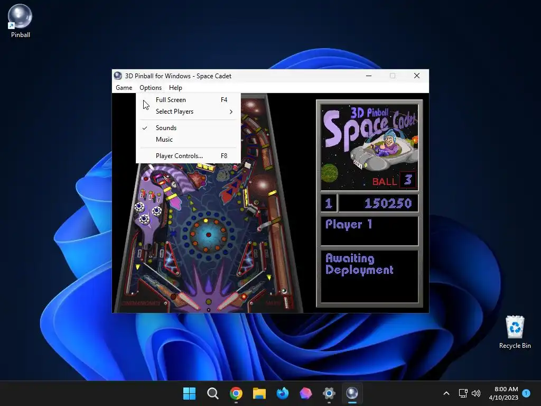Click the Pinball app icon in title bar
This screenshot has width=541, height=406.
118,76
